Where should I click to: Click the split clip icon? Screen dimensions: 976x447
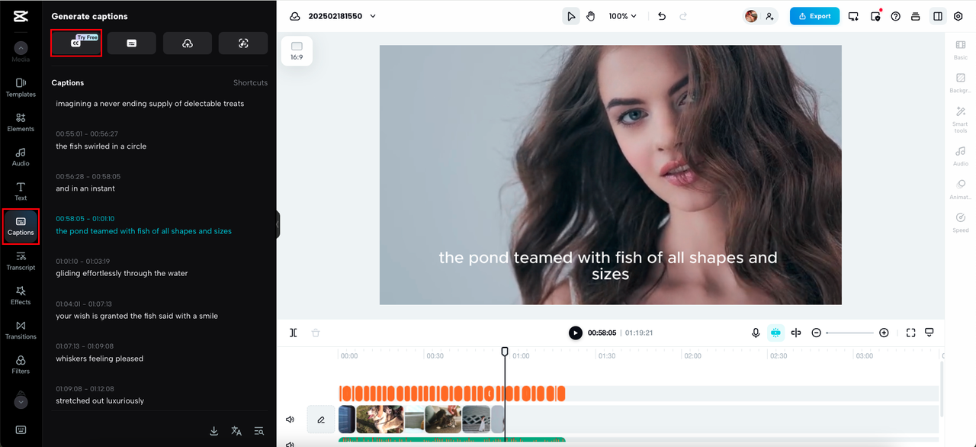(294, 333)
